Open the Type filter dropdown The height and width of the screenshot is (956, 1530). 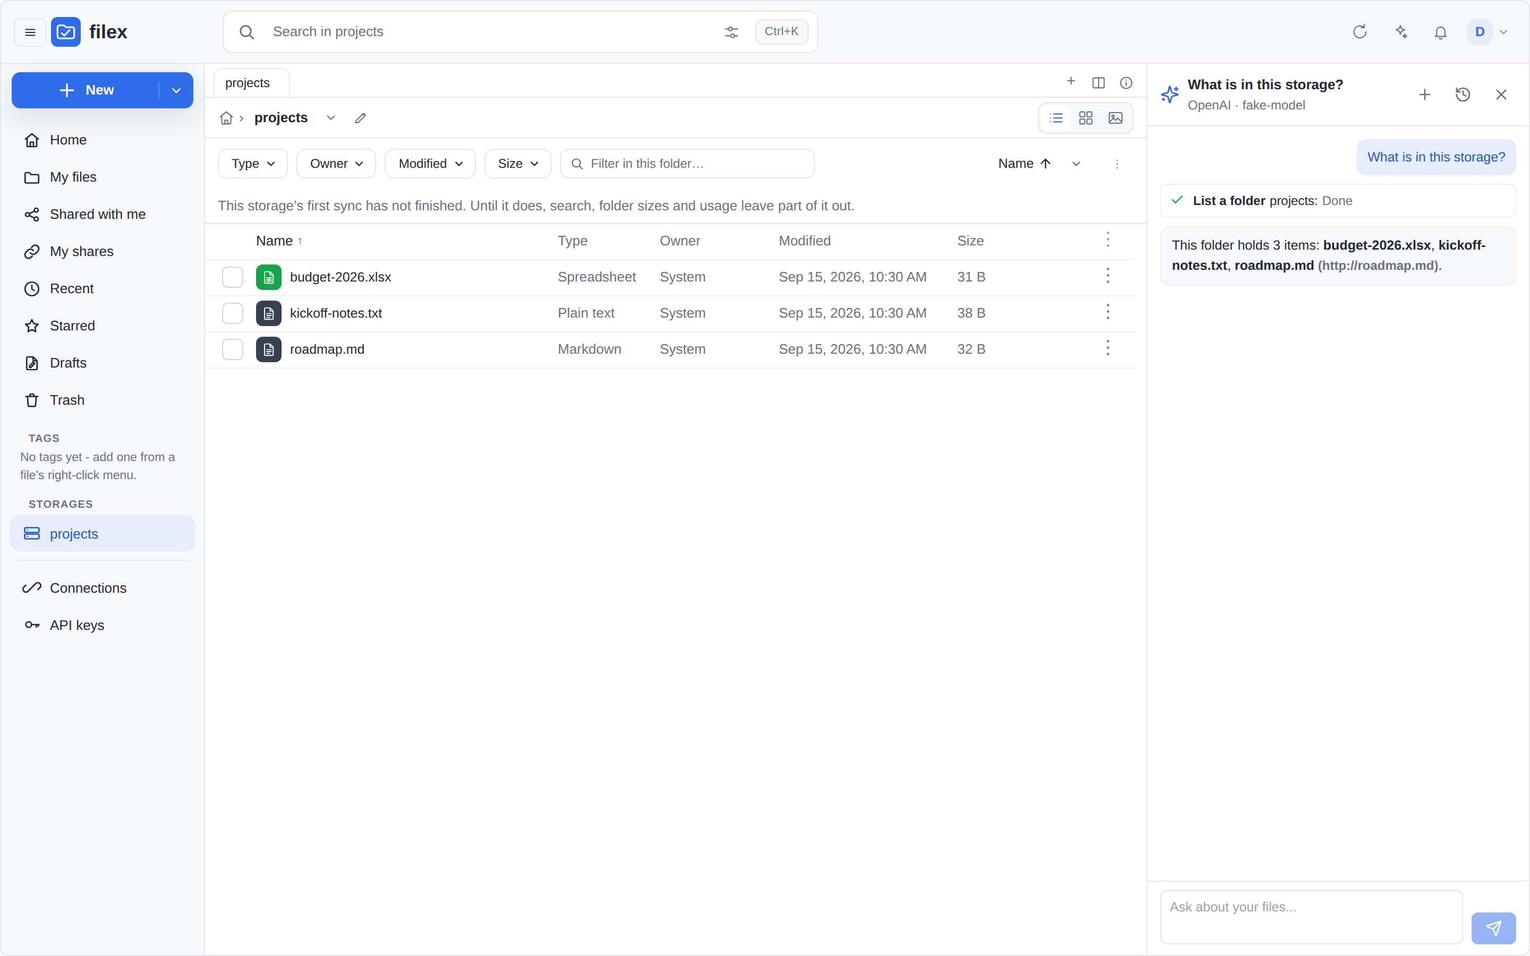pos(253,164)
